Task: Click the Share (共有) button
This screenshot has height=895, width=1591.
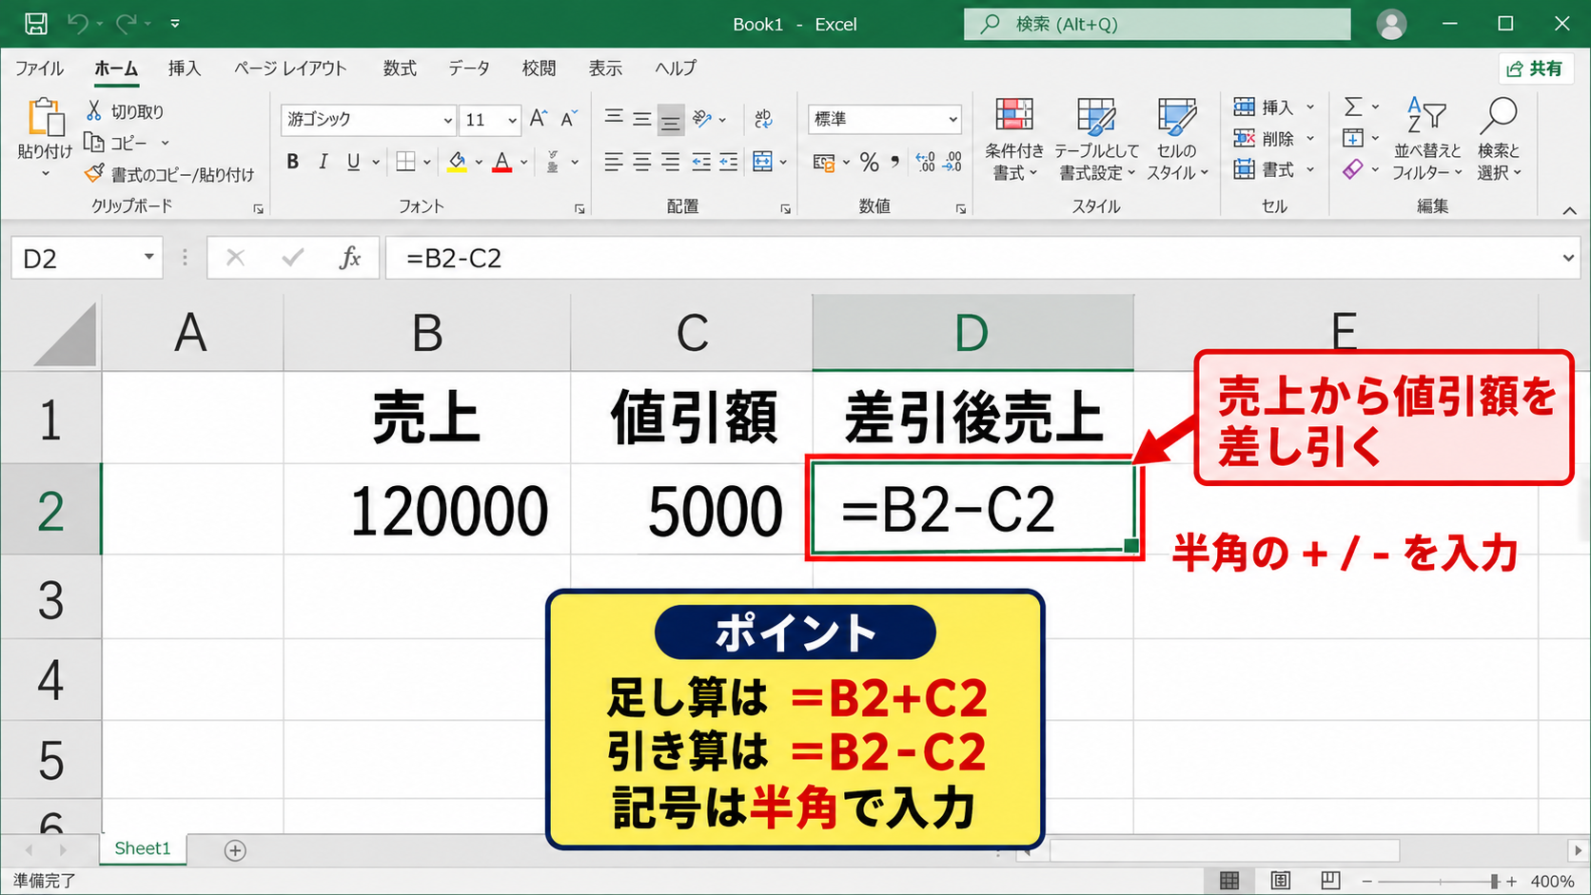Action: [x=1536, y=68]
